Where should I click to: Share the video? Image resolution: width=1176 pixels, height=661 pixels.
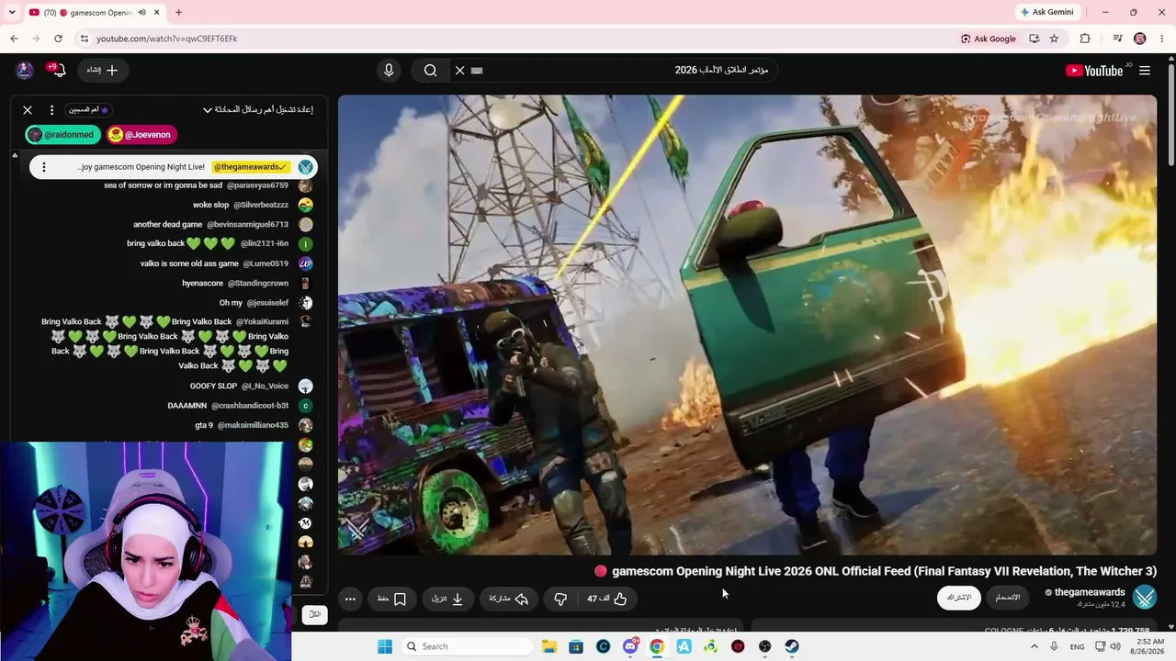[x=509, y=599]
